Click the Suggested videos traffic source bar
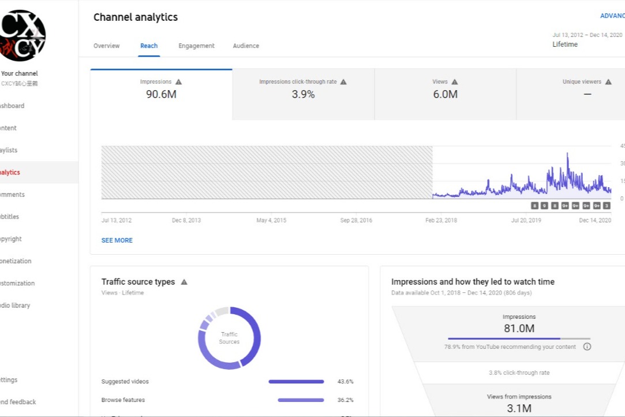 click(296, 382)
